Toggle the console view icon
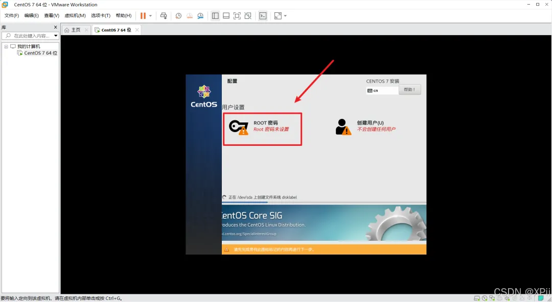The image size is (552, 302). point(263,16)
